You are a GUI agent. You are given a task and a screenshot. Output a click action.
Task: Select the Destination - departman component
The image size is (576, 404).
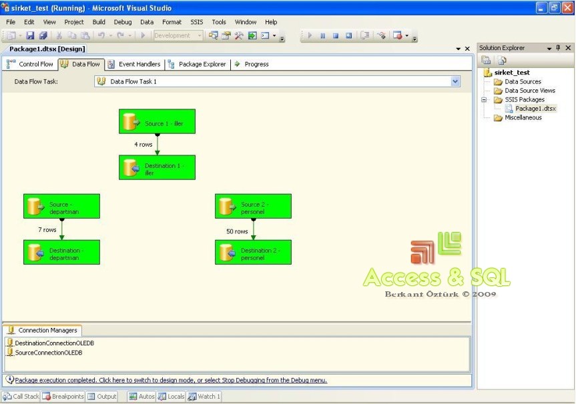[x=61, y=252]
